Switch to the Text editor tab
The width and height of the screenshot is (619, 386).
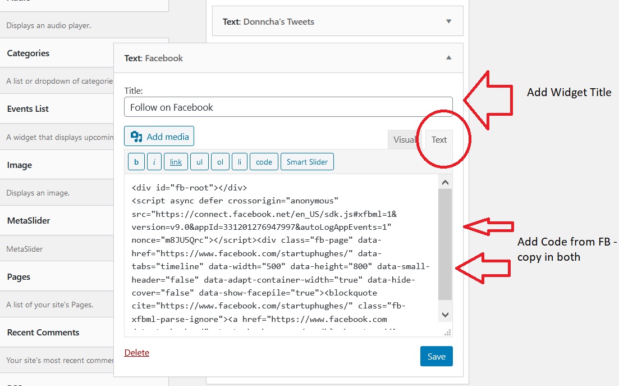coord(439,139)
